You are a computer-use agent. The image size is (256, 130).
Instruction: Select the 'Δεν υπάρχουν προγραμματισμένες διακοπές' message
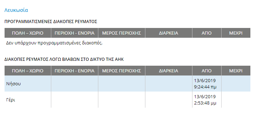(54, 43)
